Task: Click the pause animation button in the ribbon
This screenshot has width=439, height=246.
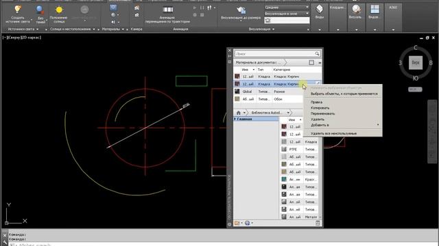Action: [x=202, y=8]
